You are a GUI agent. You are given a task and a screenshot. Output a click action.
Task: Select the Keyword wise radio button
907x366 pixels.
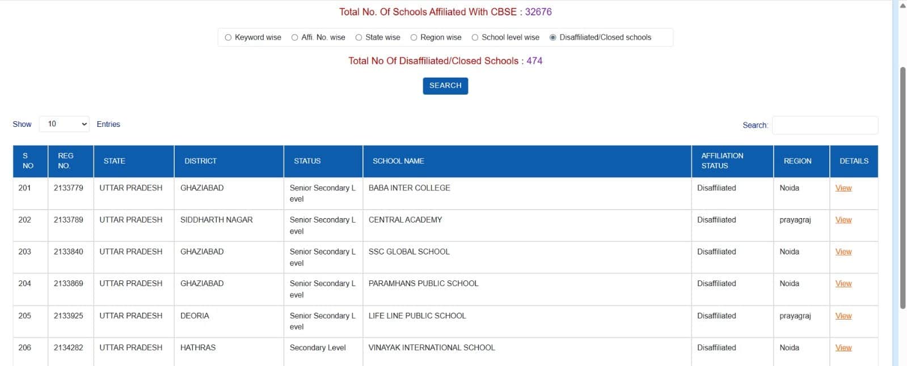(x=228, y=37)
